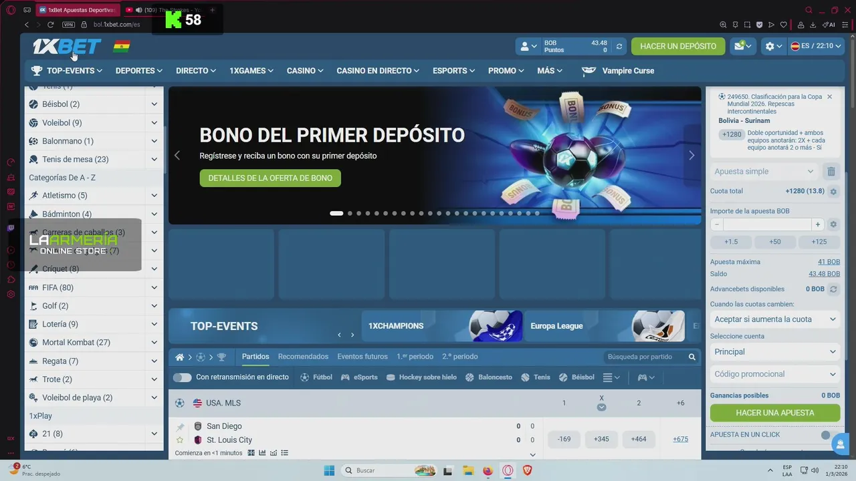Pin the San Diego match with the pin icon
Screen dimensions: 856x481
[180, 427]
